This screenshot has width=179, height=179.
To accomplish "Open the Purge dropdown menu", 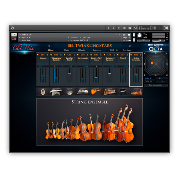I will (x=126, y=38).
